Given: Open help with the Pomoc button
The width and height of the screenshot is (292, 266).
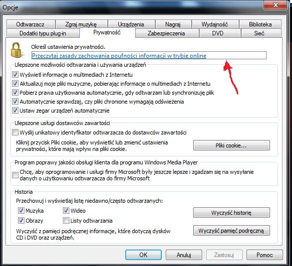Looking at the screenshot, I should click(x=265, y=255).
